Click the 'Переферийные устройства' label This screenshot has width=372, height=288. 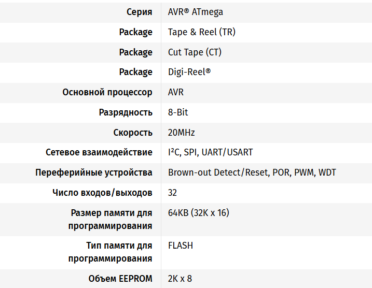click(x=94, y=172)
